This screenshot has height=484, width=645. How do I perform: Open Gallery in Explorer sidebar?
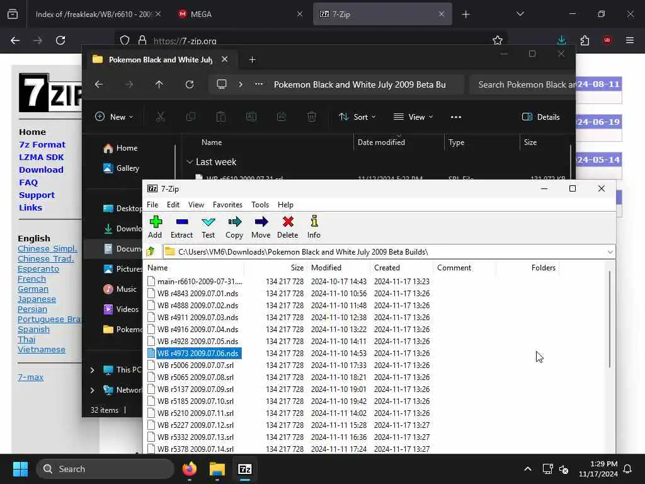click(x=122, y=168)
